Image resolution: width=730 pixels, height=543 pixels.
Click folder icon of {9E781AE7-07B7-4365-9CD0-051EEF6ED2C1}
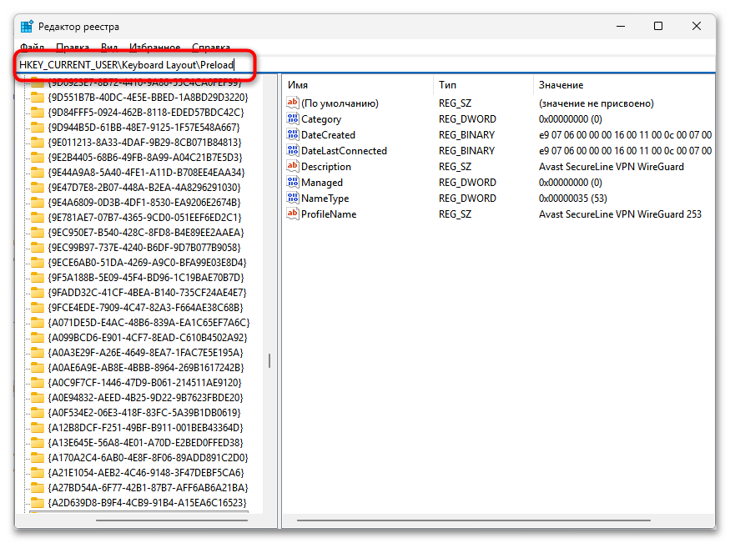tap(38, 218)
